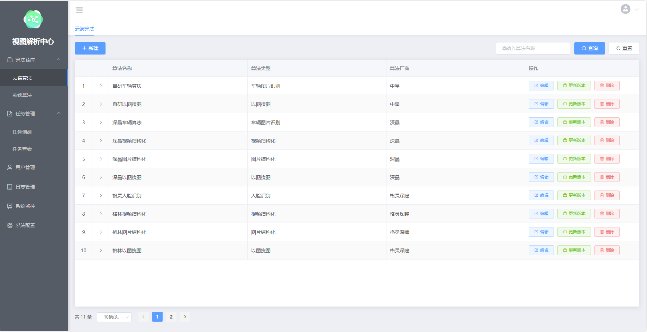
Task: Expand row 深晶视频结构化 details
Action: pos(101,141)
